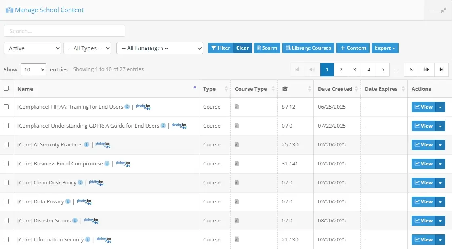The image size is (452, 249).
Task: Select the Business Email Compromise row checkbox
Action: 6,163
